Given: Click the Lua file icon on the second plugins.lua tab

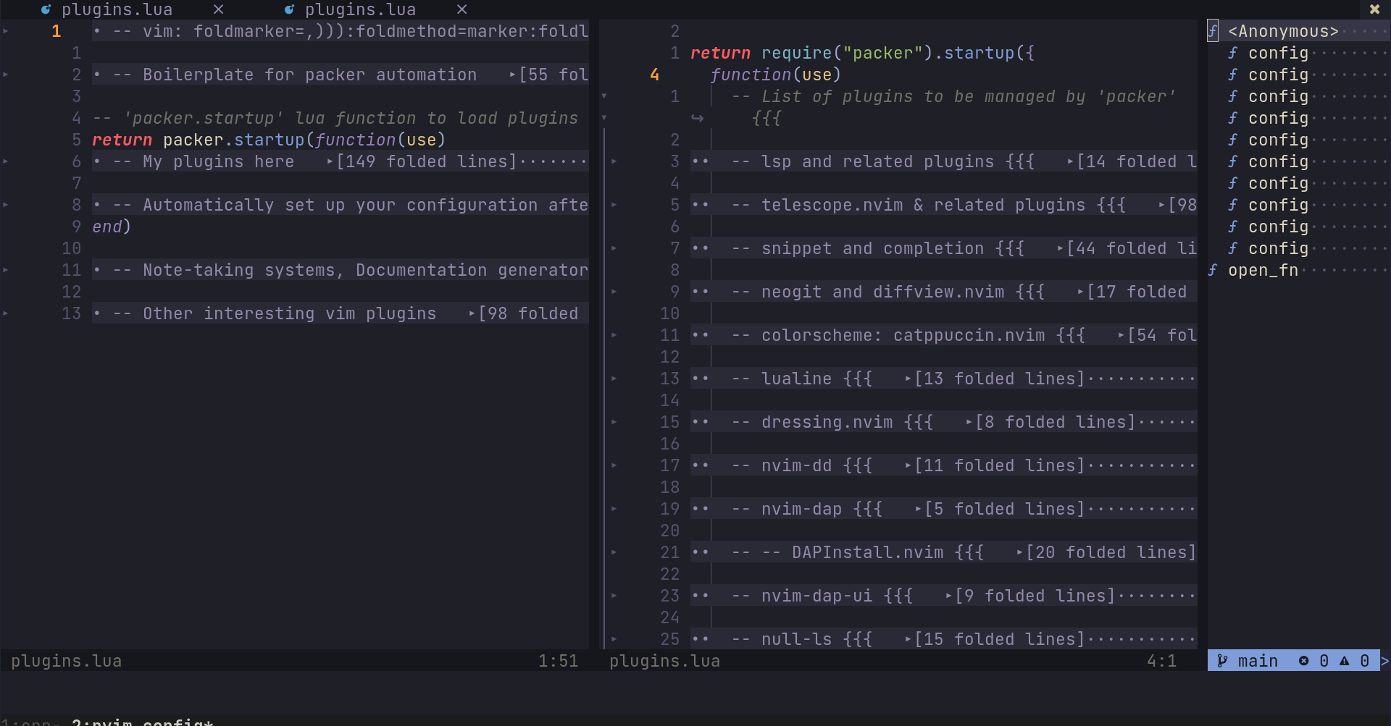Looking at the screenshot, I should pos(289,9).
